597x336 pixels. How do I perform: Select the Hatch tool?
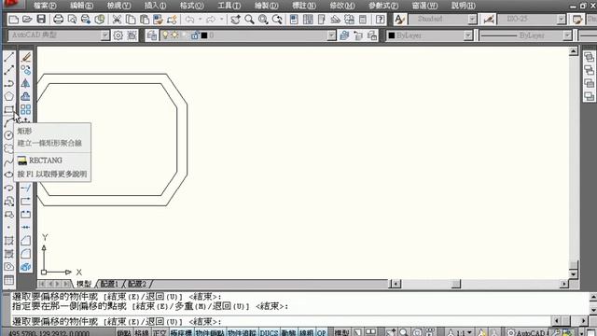click(x=8, y=241)
